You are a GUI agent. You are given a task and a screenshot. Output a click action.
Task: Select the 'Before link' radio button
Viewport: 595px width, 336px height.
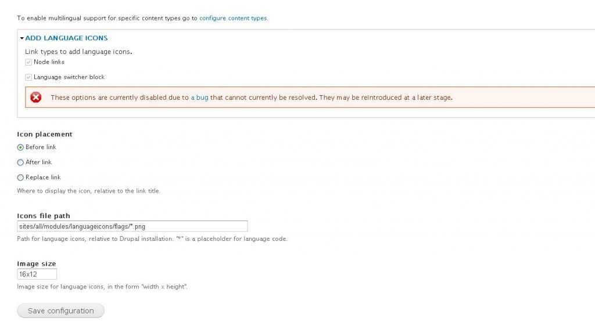click(x=21, y=147)
